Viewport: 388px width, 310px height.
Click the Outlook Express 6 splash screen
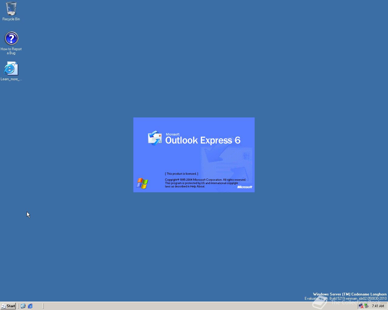coord(194,155)
